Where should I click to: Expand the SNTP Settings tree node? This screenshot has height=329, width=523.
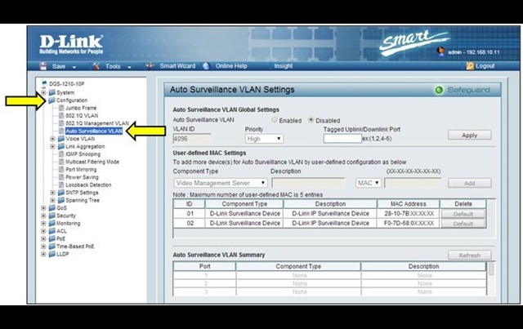tap(52, 193)
